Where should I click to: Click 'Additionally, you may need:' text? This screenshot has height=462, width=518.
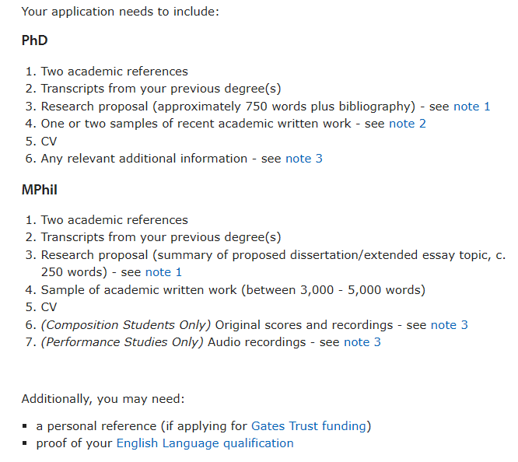tap(103, 399)
